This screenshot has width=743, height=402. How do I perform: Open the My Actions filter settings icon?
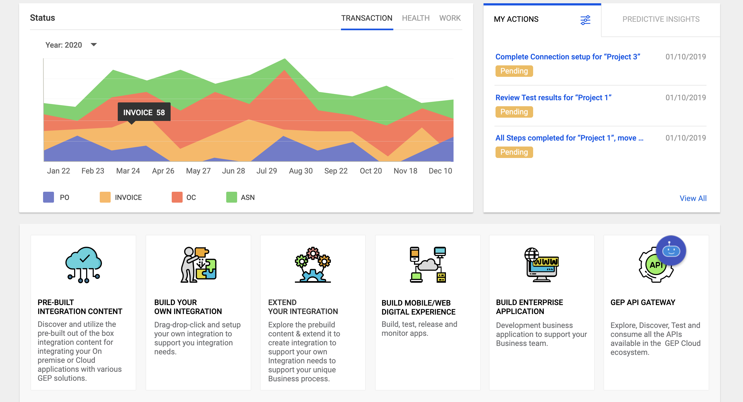point(585,20)
